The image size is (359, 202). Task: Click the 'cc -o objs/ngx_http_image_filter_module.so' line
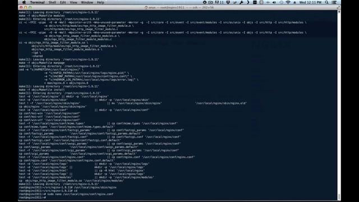click(53, 43)
